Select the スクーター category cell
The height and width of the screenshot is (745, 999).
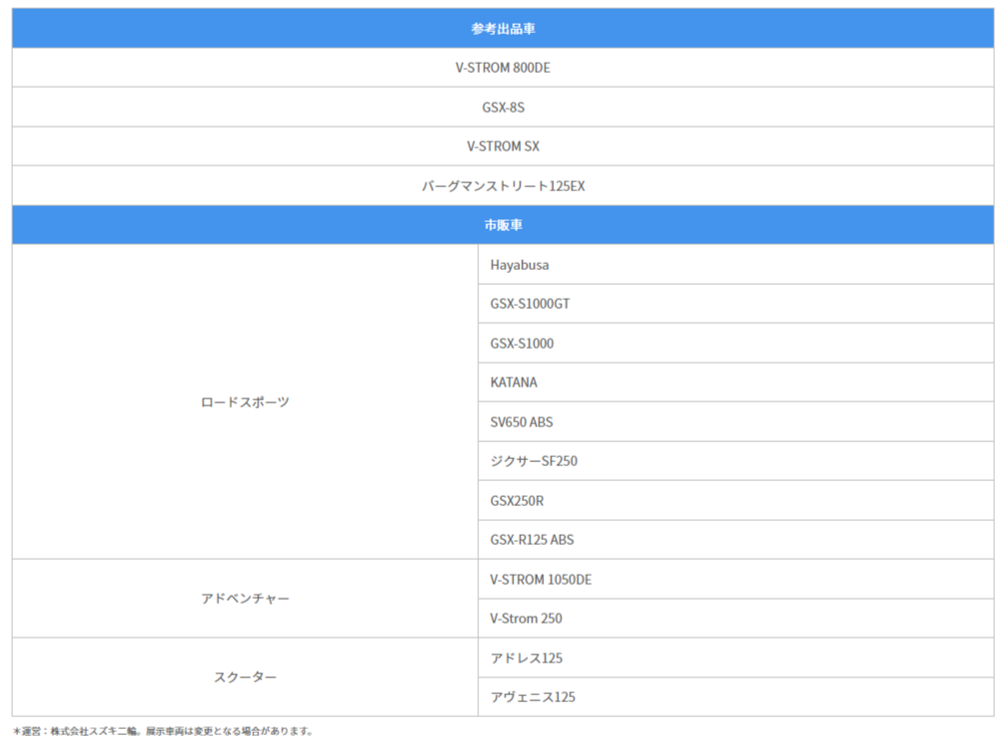[245, 677]
